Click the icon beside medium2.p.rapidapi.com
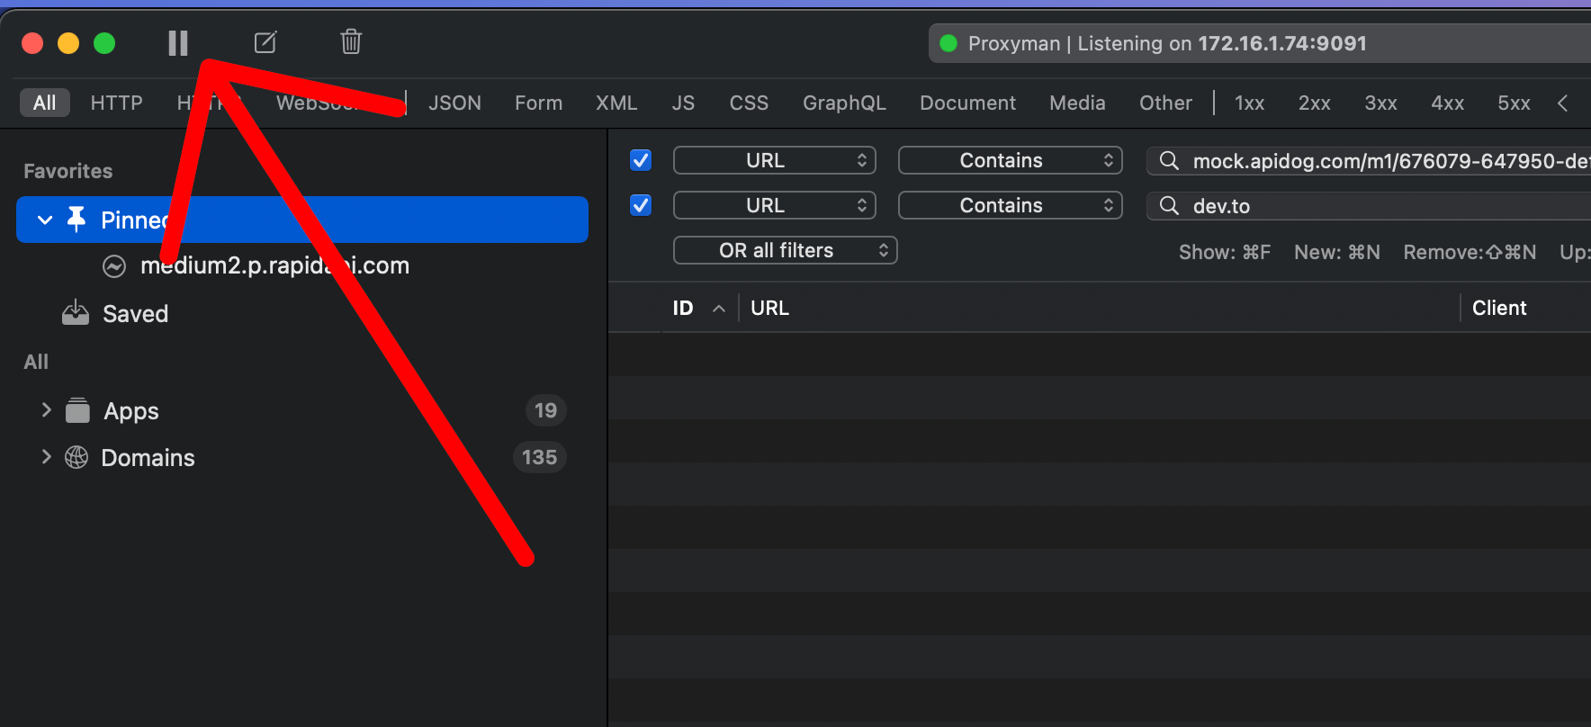1591x727 pixels. 114,266
